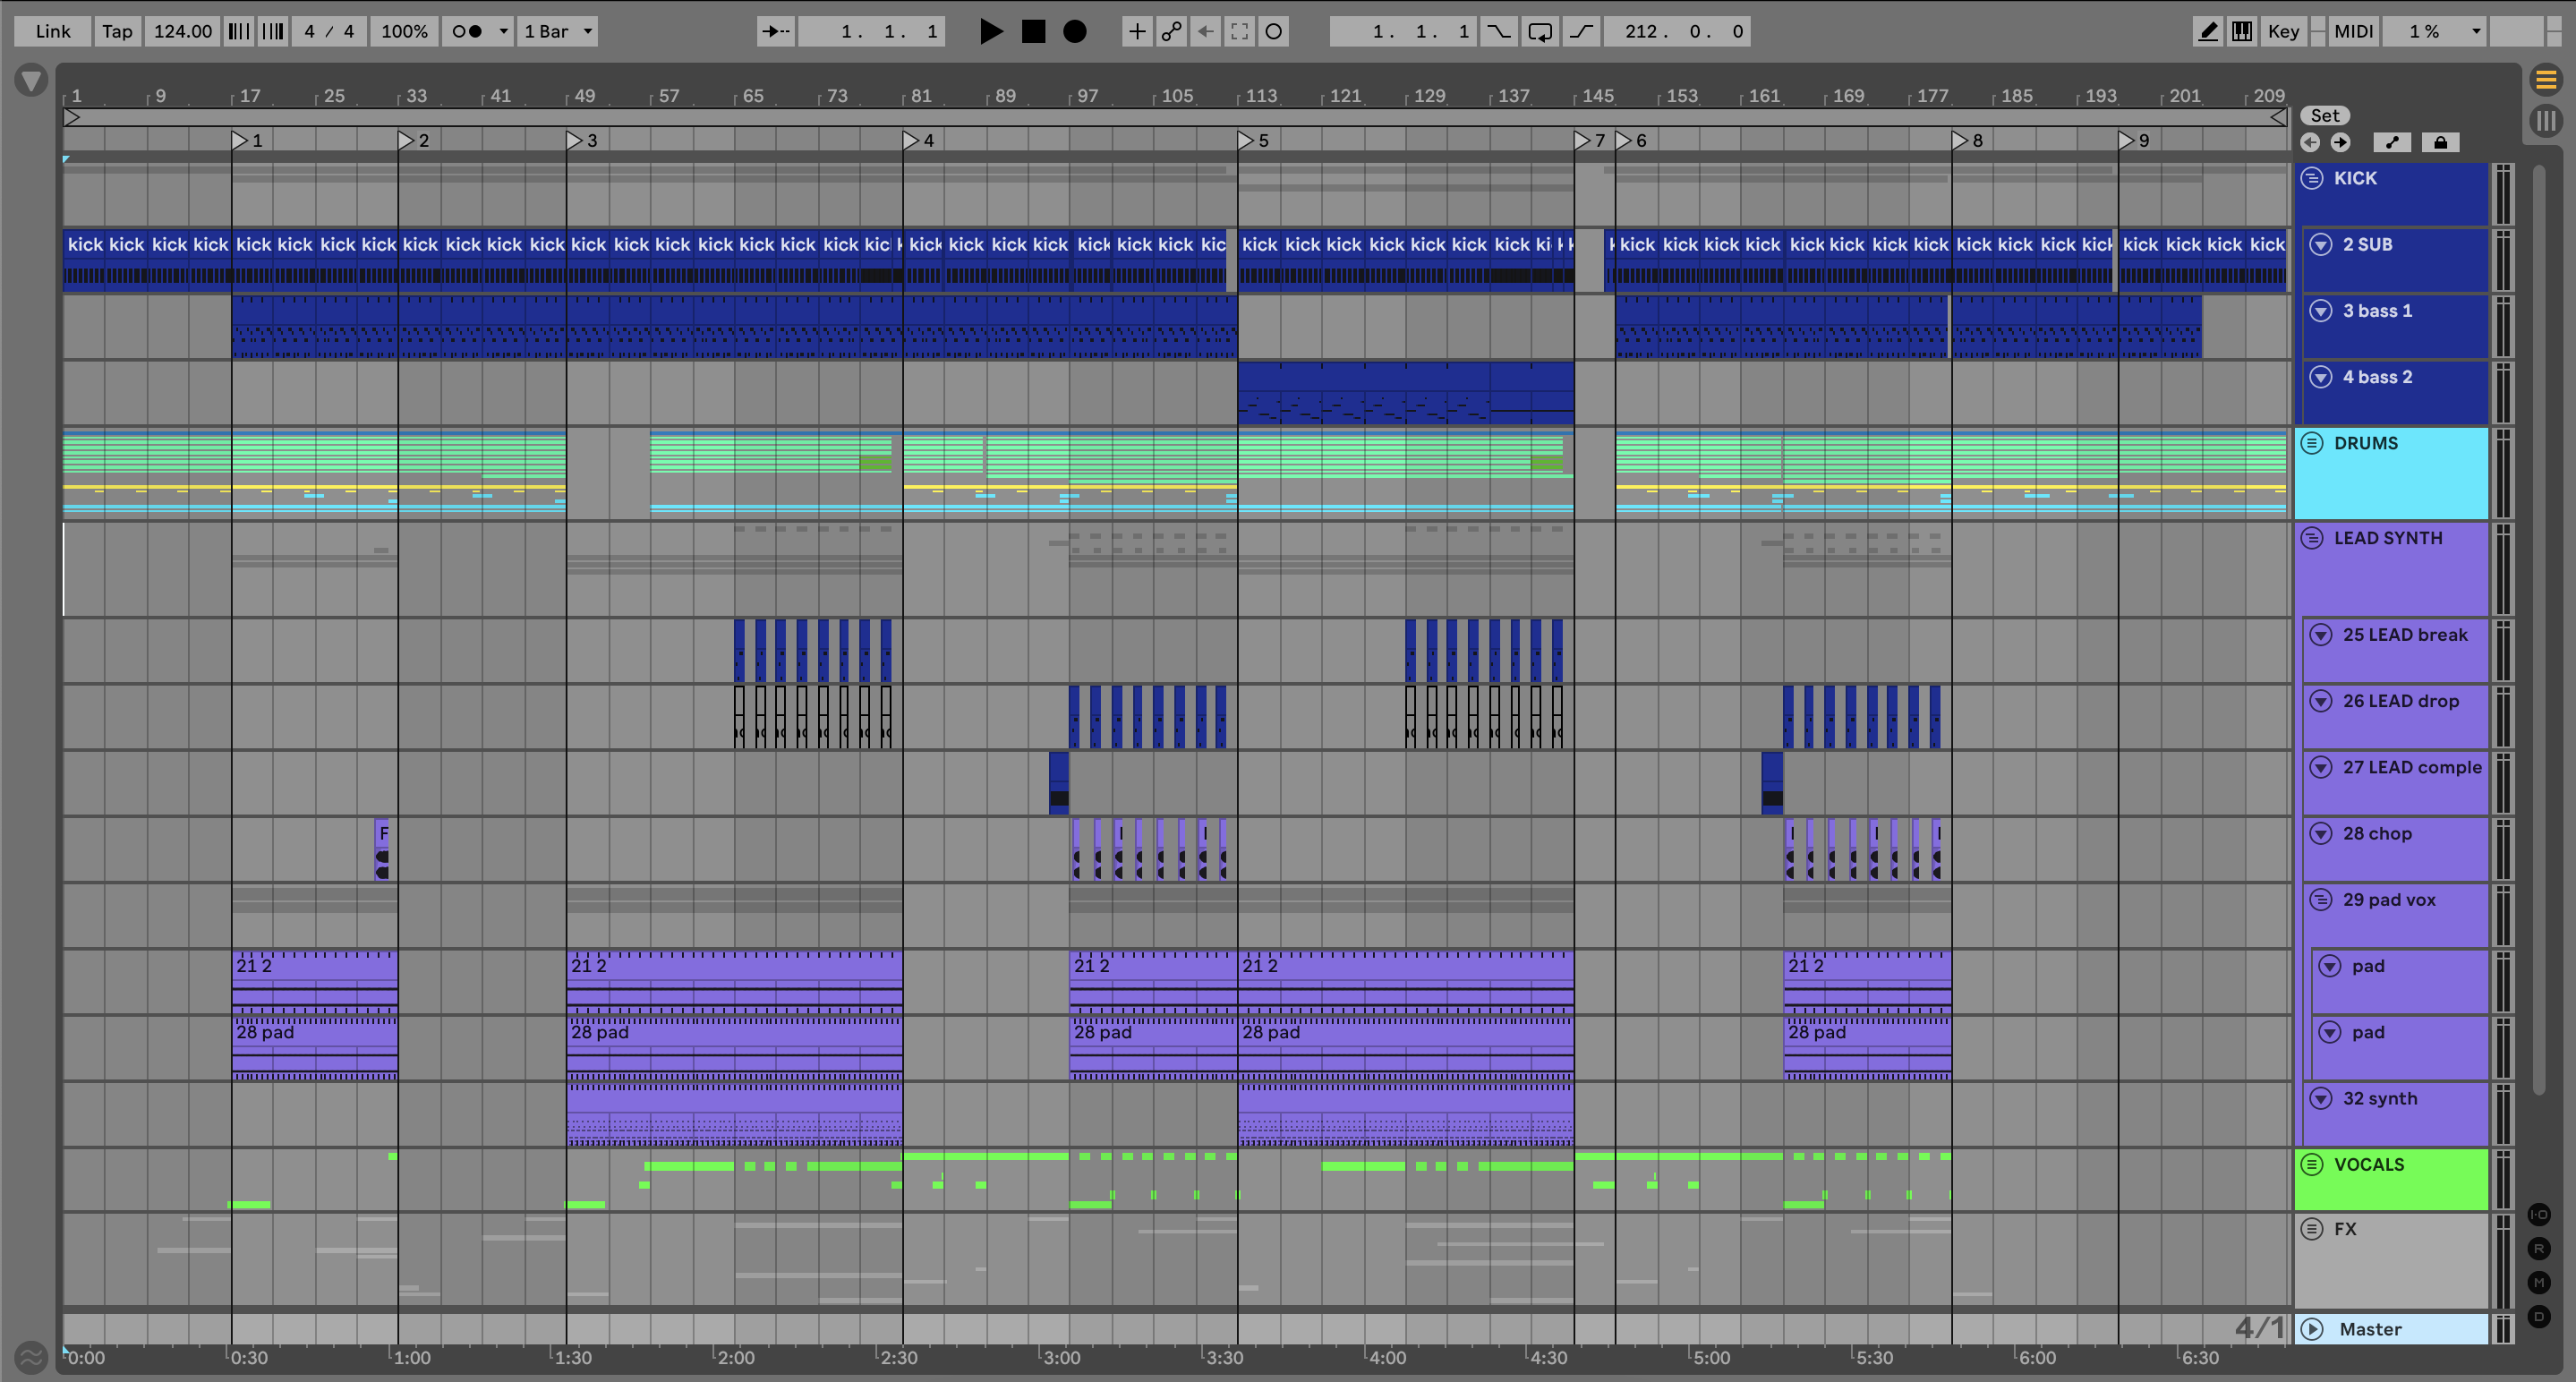Viewport: 2576px width, 1382px height.
Task: Fold the KICK group track
Action: tap(2312, 178)
